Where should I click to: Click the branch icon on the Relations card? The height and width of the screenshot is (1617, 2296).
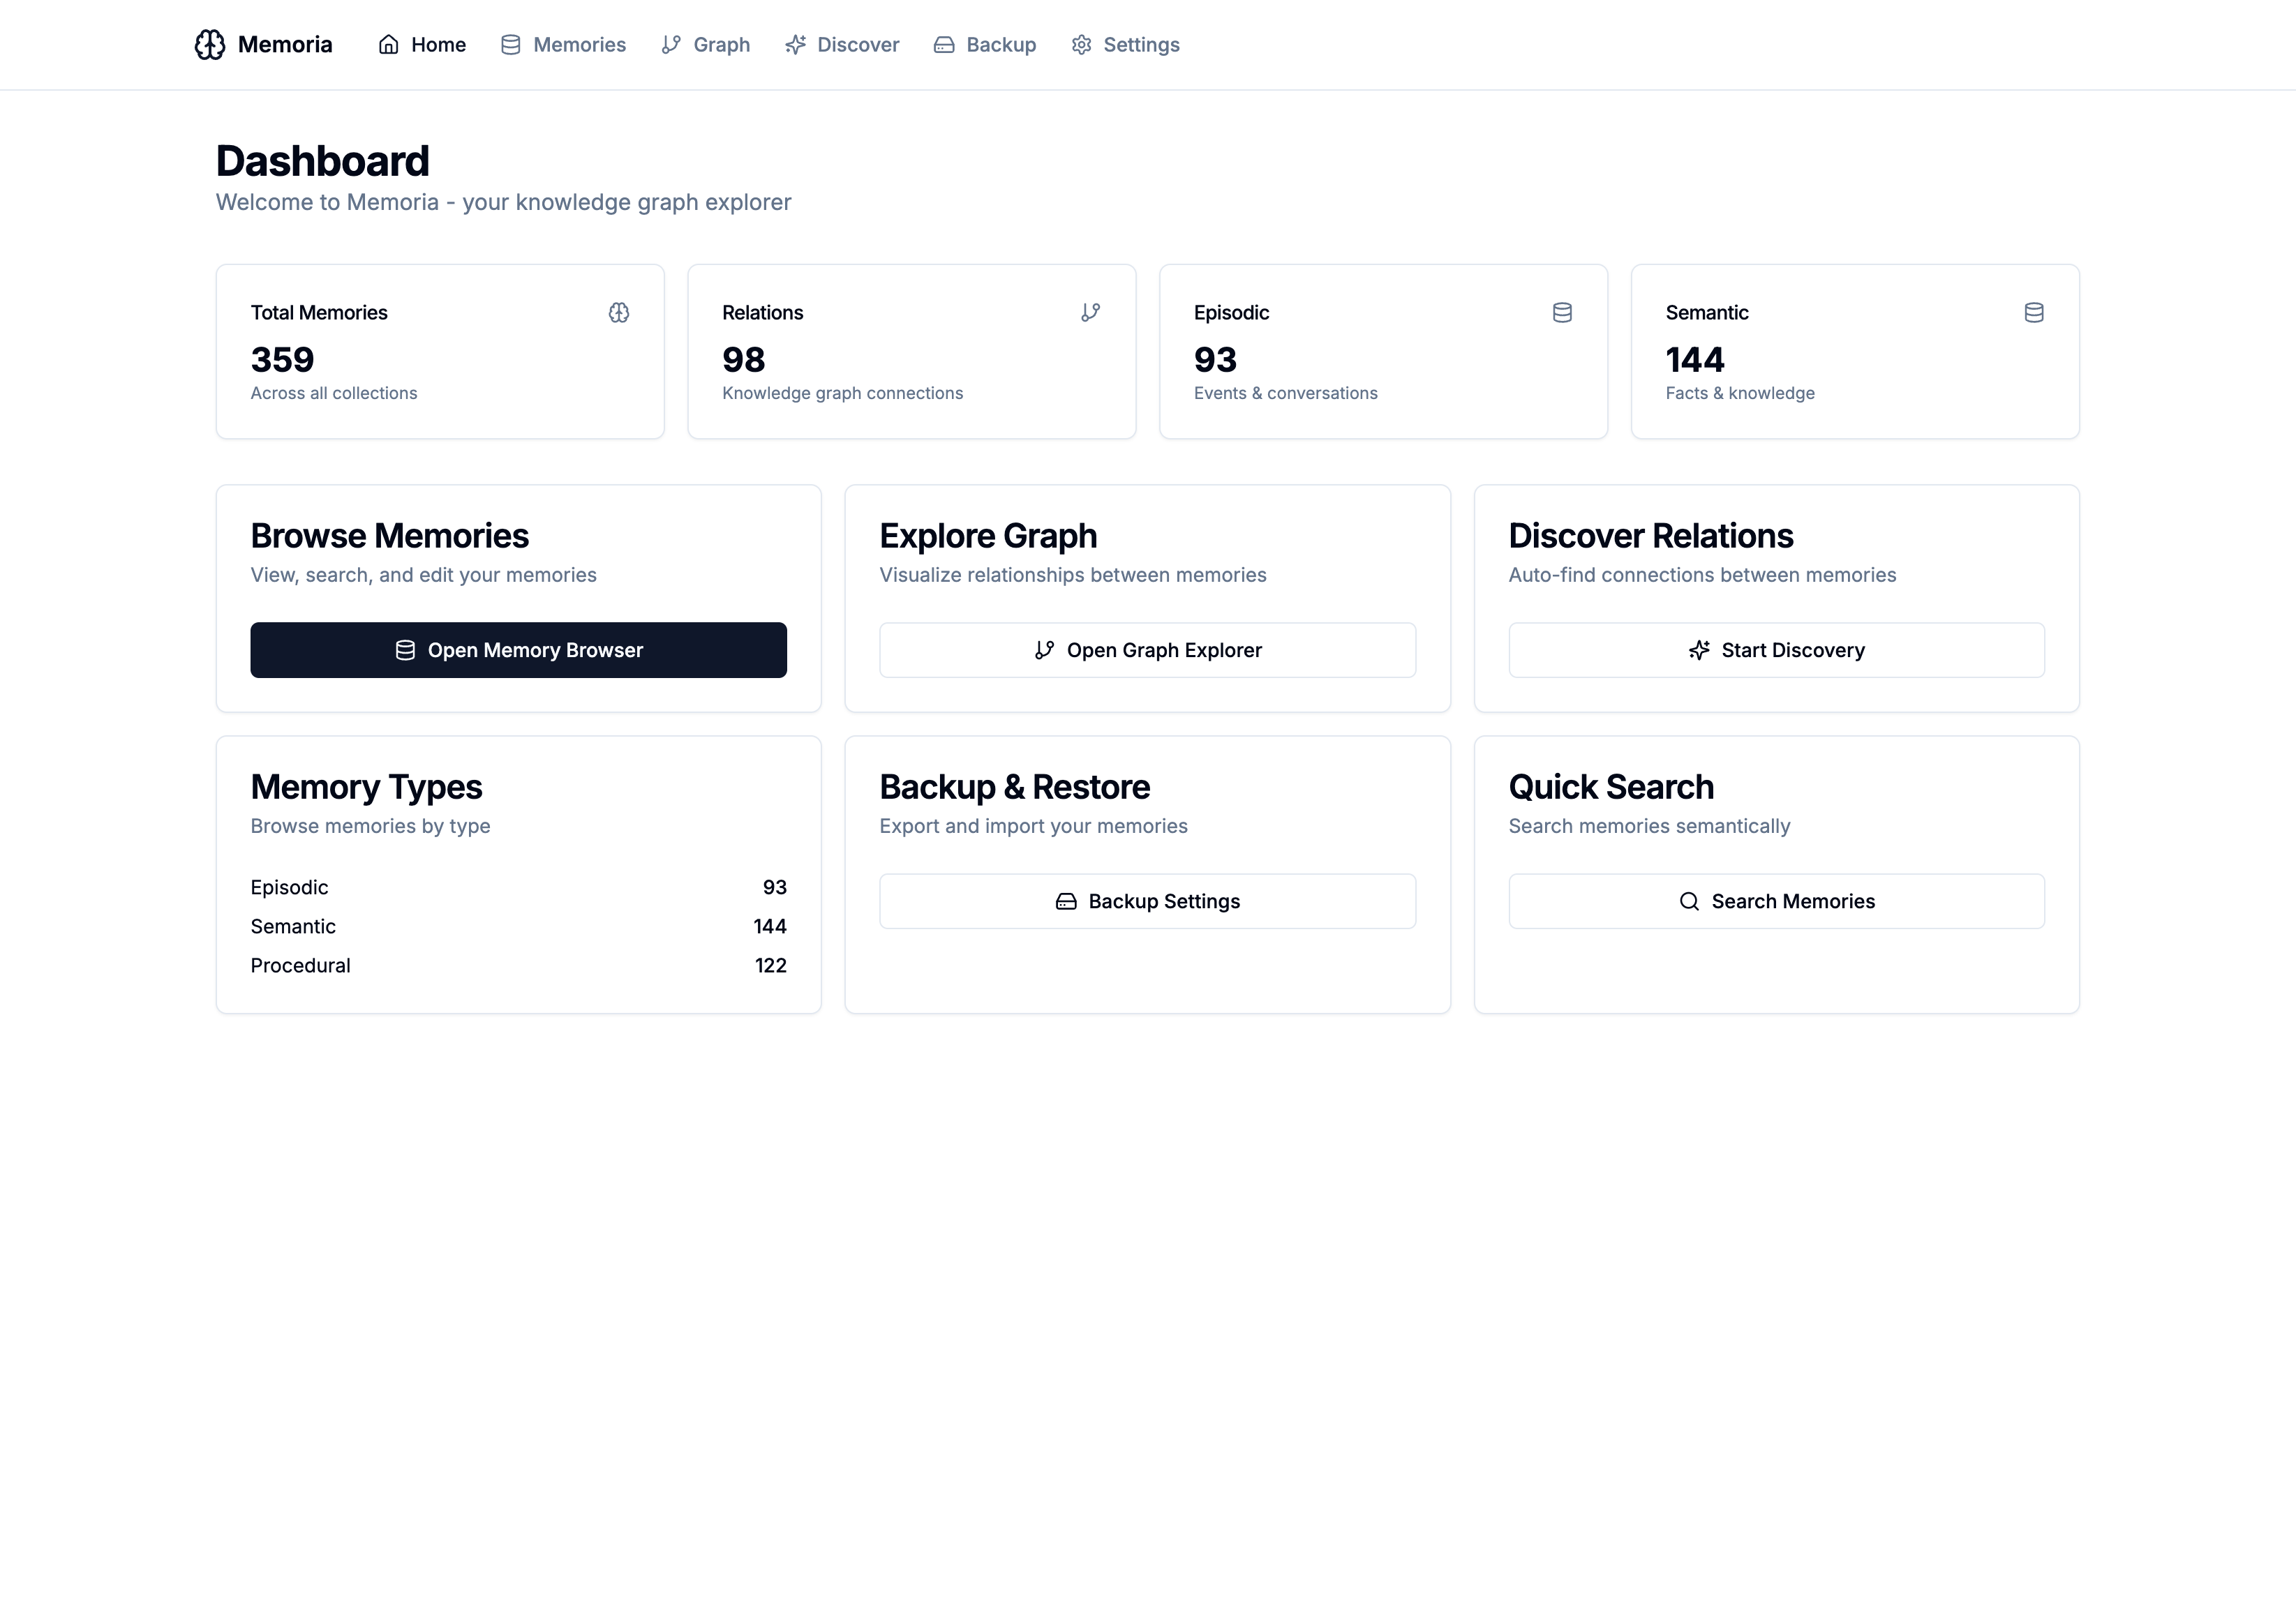[x=1091, y=312]
